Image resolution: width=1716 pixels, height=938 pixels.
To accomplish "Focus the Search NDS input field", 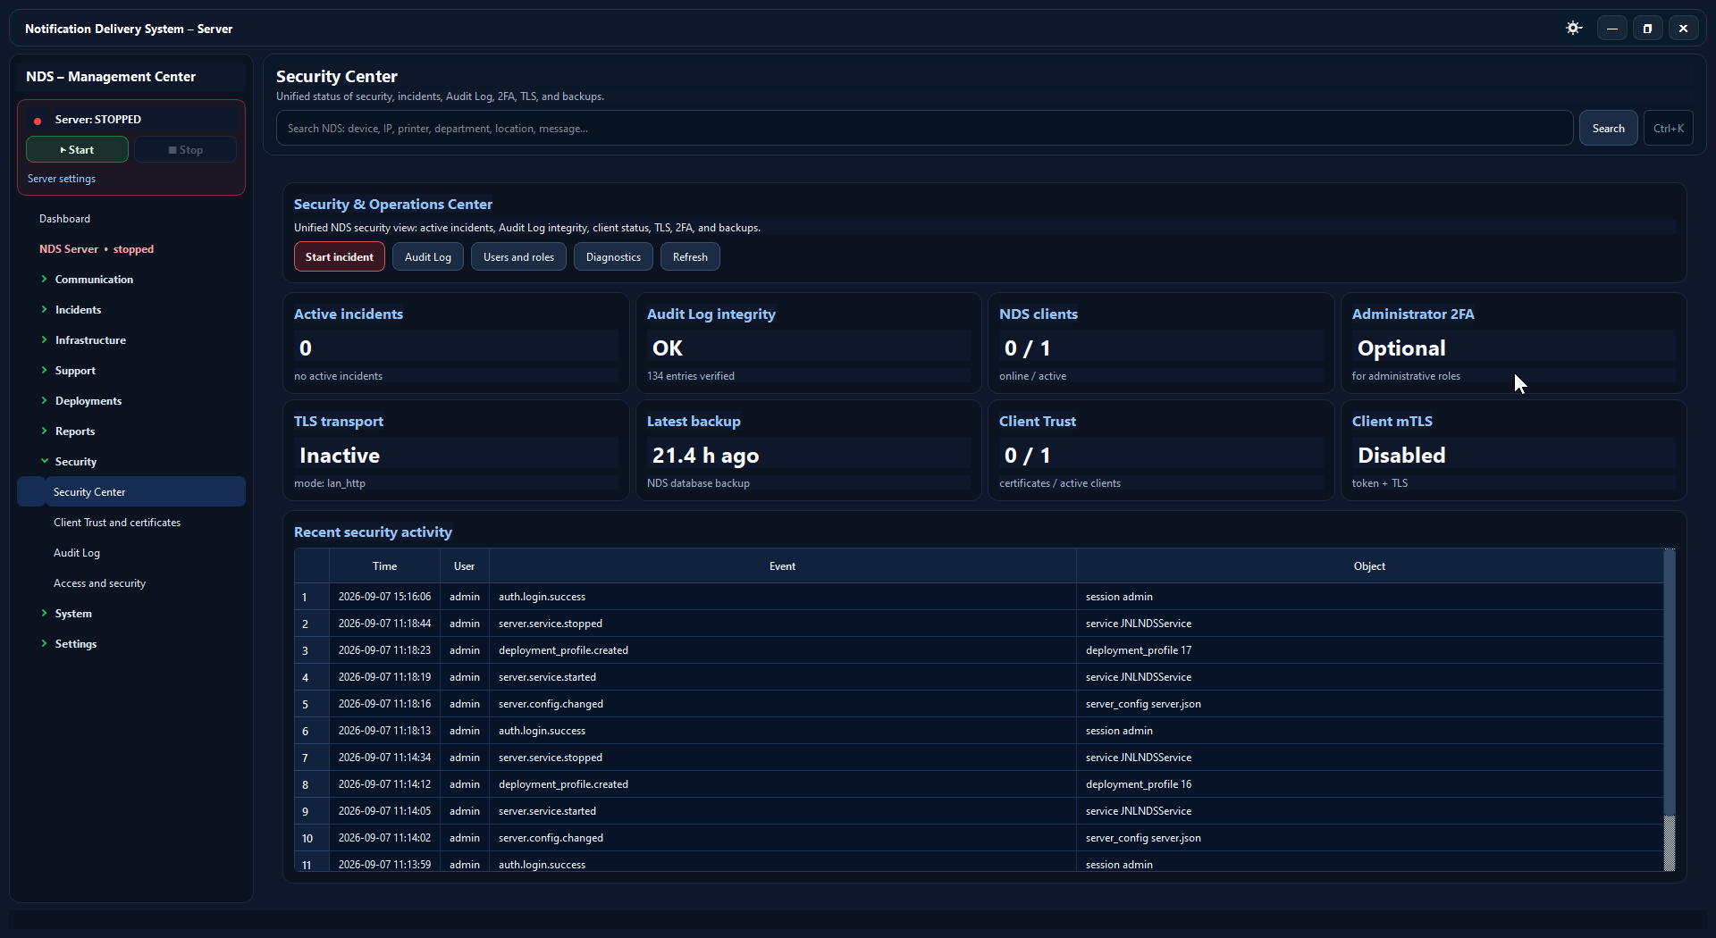I will (x=924, y=129).
